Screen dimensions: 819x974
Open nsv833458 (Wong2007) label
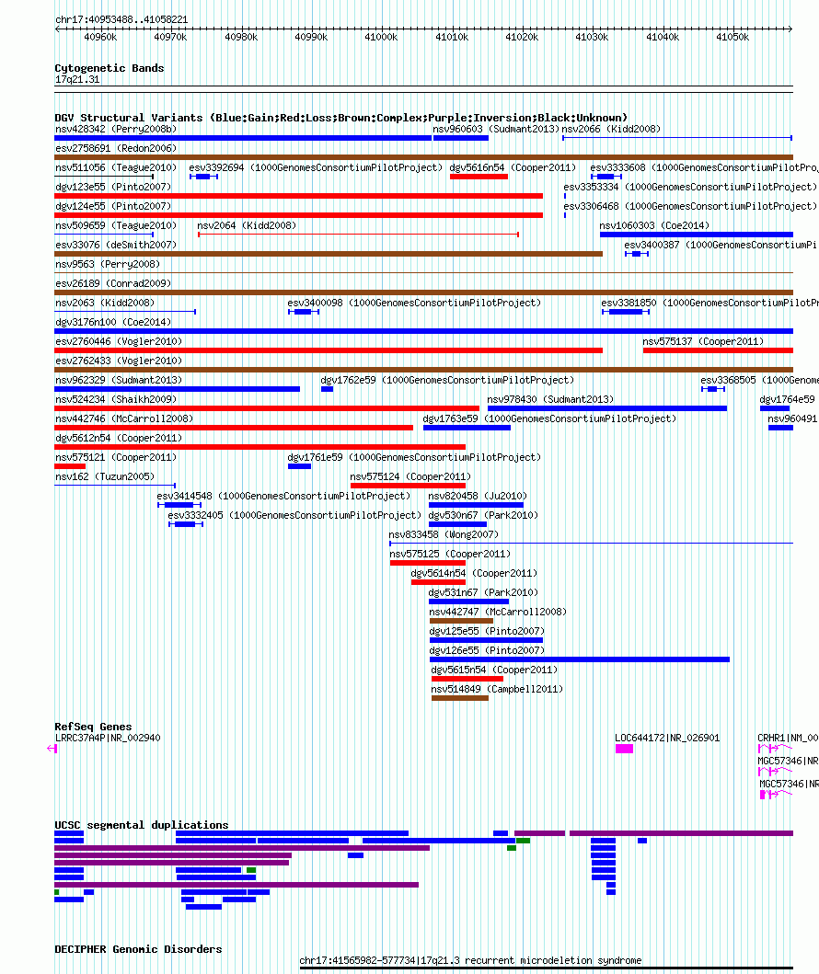coord(444,534)
